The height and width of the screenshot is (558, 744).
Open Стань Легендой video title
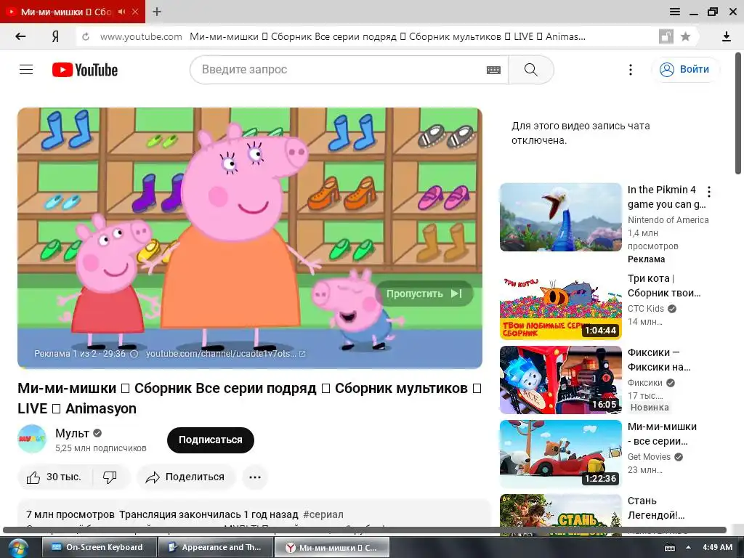click(x=656, y=508)
